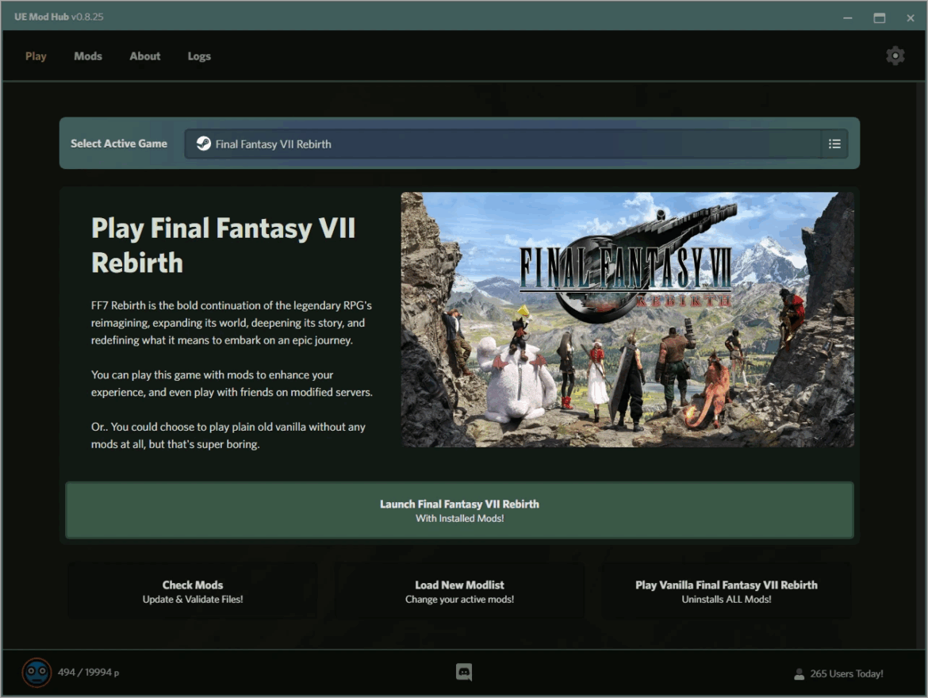
Task: View the Logs tab
Action: pos(199,56)
